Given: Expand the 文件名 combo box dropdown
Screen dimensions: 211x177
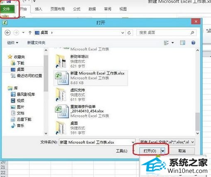Looking at the screenshot, I should point(133,142).
